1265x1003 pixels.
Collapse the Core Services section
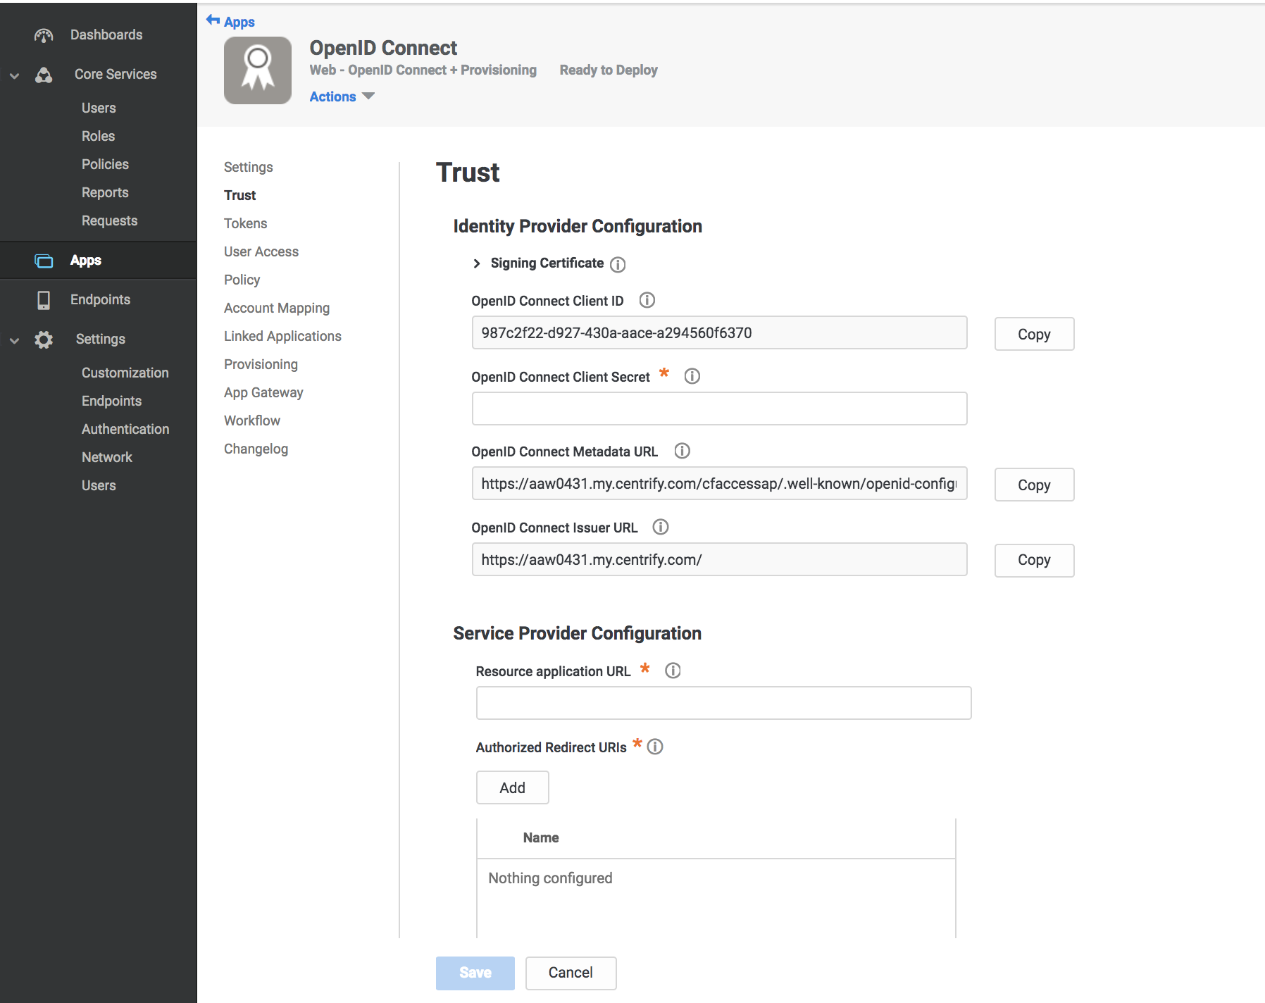click(x=14, y=74)
